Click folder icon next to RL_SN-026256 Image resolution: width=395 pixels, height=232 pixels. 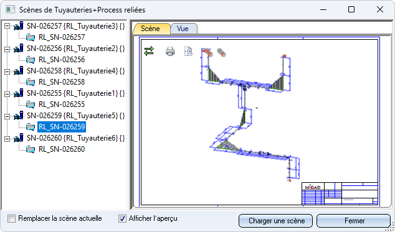(x=31, y=60)
